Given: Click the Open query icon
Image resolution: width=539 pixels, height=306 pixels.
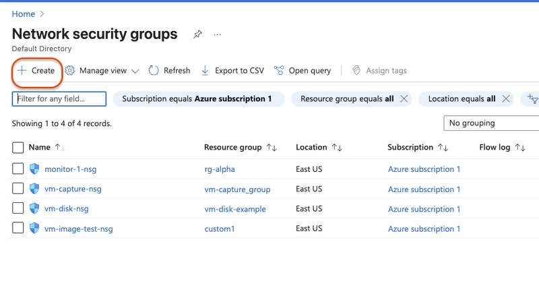Looking at the screenshot, I should coord(279,71).
